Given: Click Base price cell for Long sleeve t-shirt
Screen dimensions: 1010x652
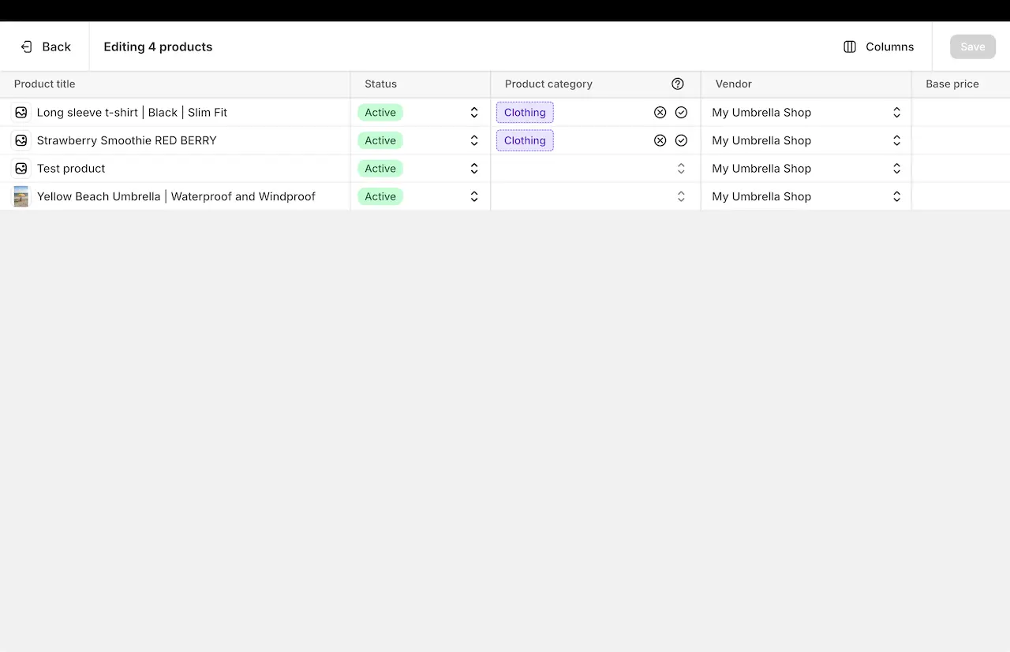Looking at the screenshot, I should (960, 113).
